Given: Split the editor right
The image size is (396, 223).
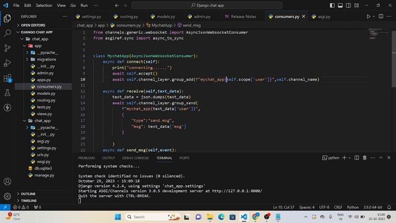Looking at the screenshot, I should click(x=381, y=17).
